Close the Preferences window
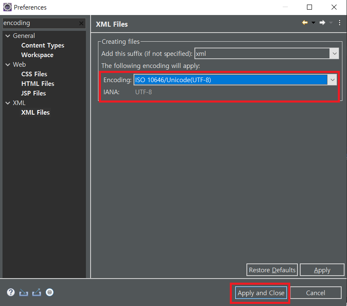Screen dimensions: 347x306 (x=334, y=7)
